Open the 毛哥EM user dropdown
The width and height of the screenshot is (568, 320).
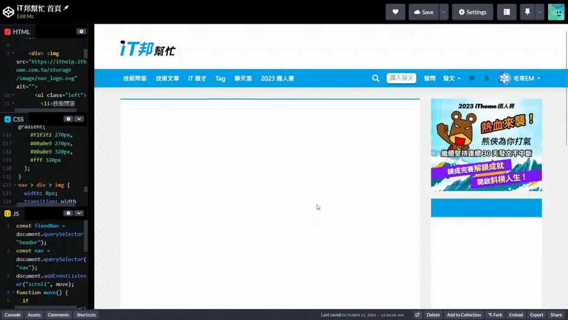[x=527, y=78]
